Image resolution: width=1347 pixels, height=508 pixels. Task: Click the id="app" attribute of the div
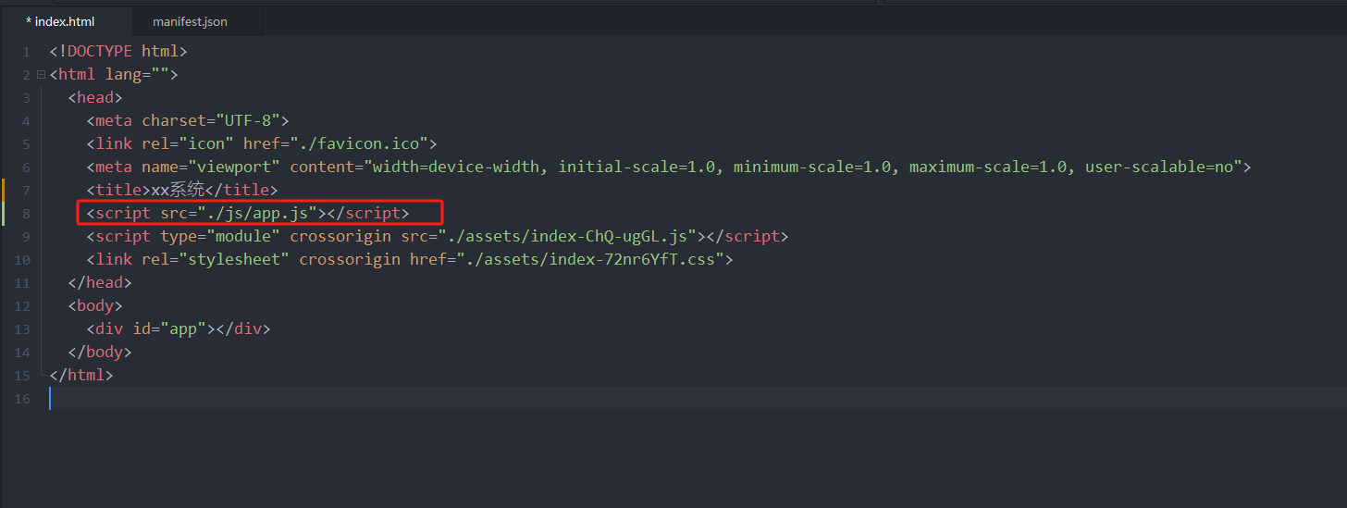[x=169, y=328]
